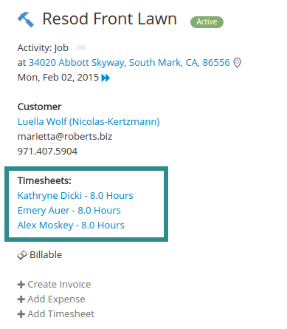Screen dimensions: 287x329
Task: Open Emery Auer 8.0 Hours timesheet
Action: [69, 211]
